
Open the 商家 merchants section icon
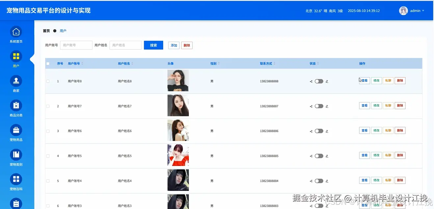[x=16, y=81]
